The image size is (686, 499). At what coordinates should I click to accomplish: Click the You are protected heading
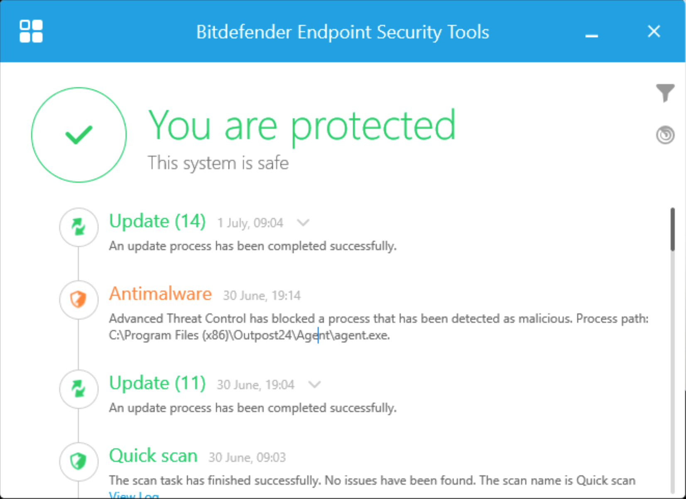tap(302, 126)
